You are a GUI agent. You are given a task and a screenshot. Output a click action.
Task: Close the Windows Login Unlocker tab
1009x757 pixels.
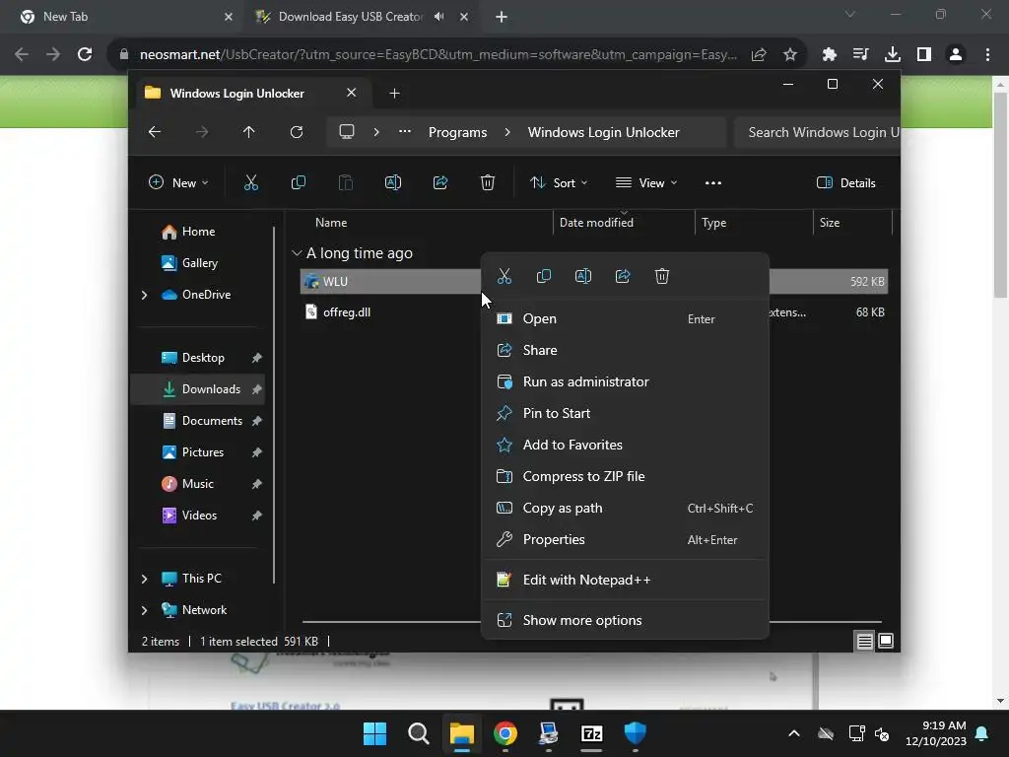pos(352,93)
